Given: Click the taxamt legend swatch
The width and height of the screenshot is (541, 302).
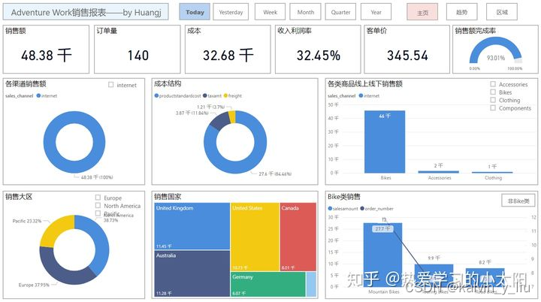Looking at the screenshot, I should (205, 95).
